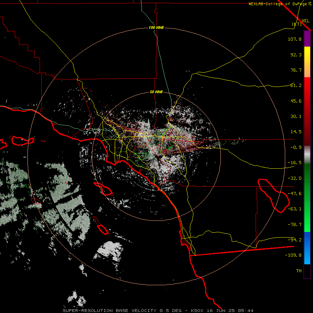Pick the blue band on velocity color bar
The image size is (313, 313).
(x=307, y=248)
